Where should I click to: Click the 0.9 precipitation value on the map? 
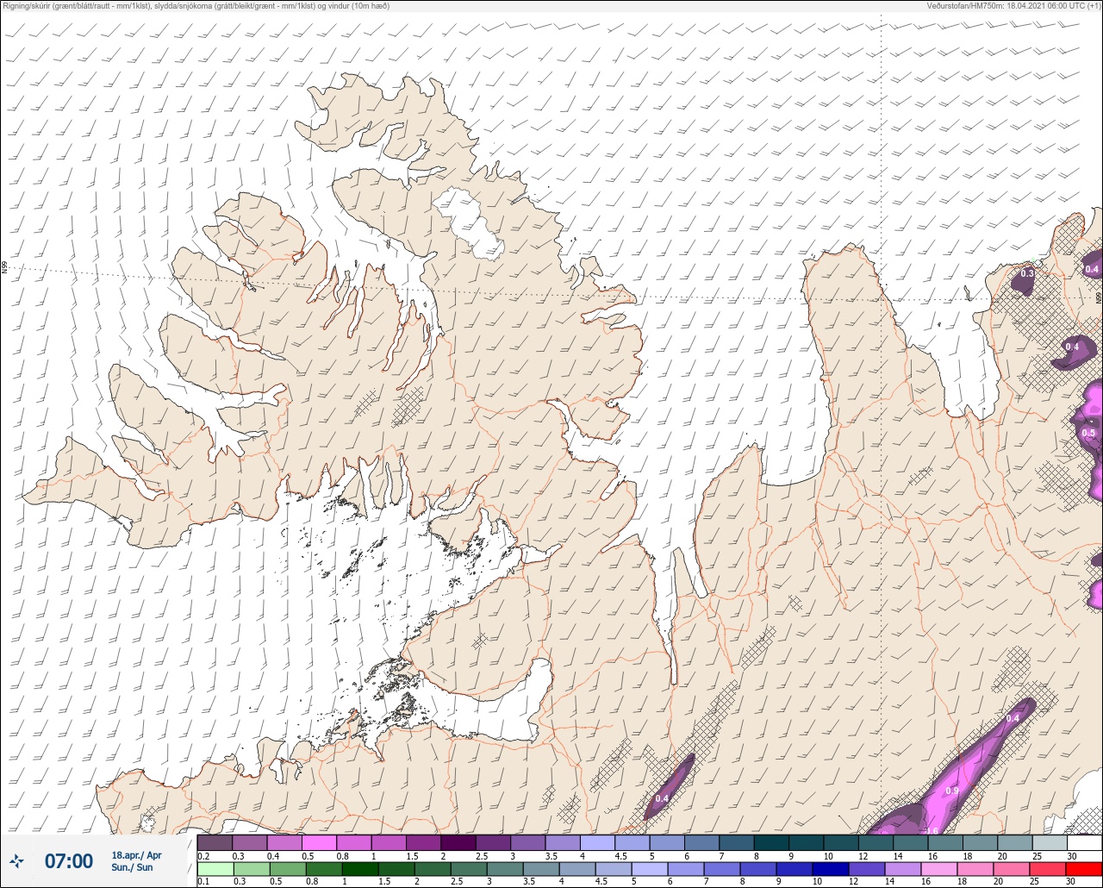(952, 791)
